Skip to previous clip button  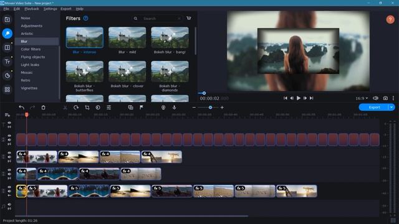coord(286,98)
